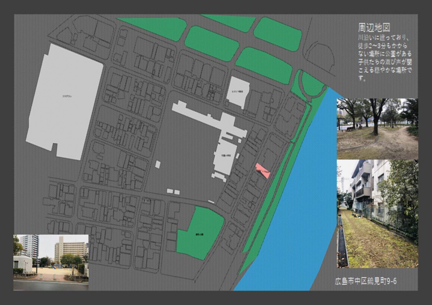Open the park trees photo thumbnail
The height and width of the screenshot is (305, 432).
(x=377, y=129)
